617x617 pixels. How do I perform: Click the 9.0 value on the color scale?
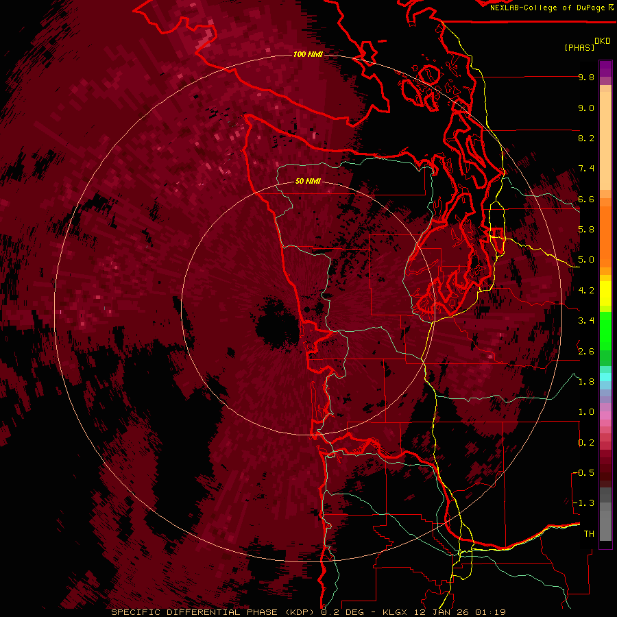pos(586,108)
